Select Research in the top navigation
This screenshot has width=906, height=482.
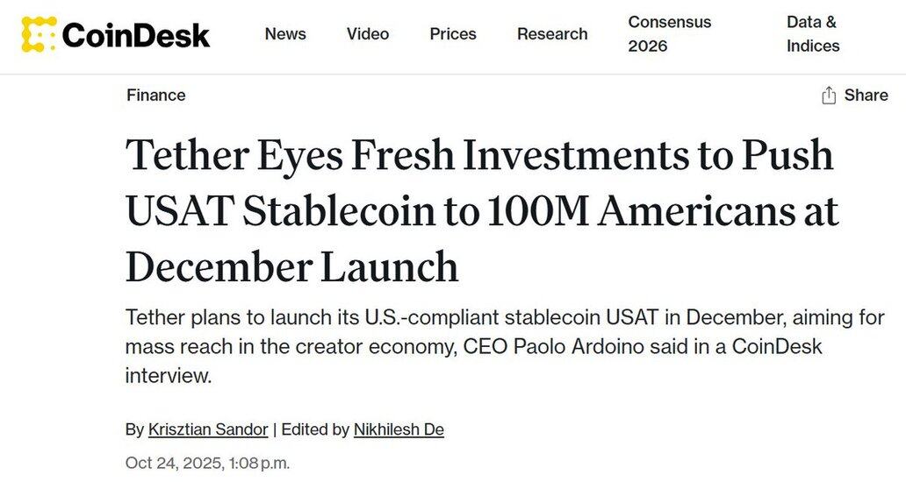click(x=552, y=34)
